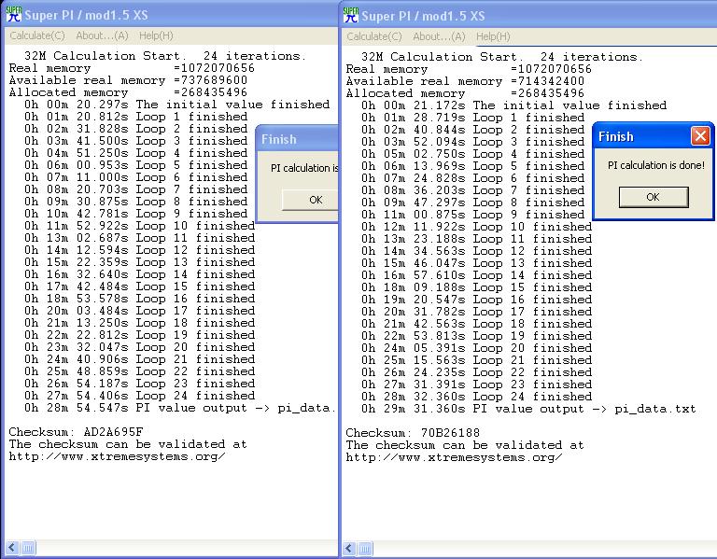Click '24m 40.906s Loop 21 finished' line

139,358
